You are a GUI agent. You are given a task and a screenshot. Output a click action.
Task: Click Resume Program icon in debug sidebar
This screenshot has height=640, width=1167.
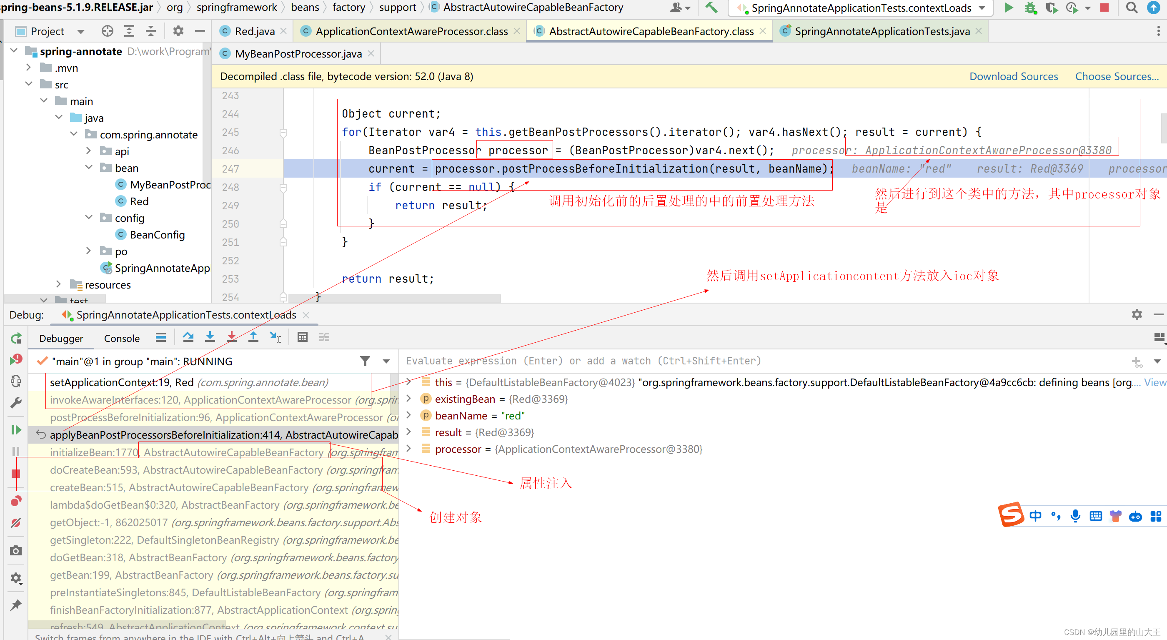[x=16, y=430]
